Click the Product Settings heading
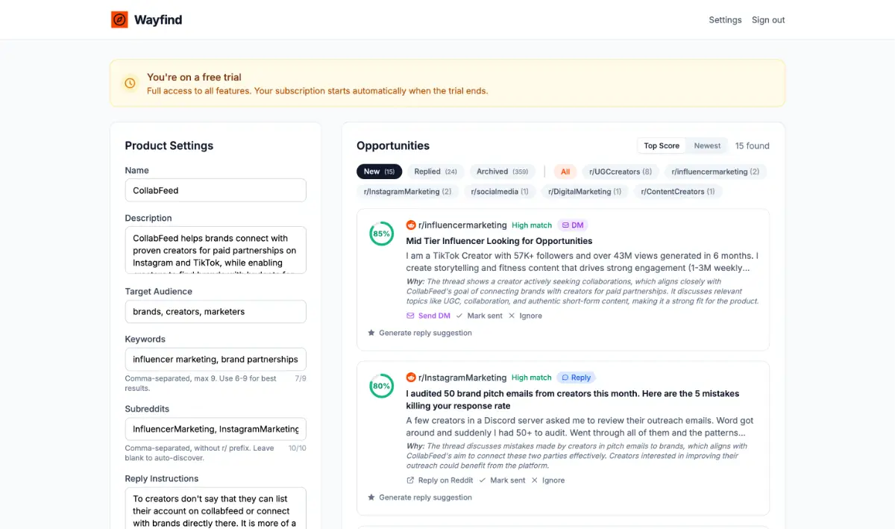 tap(169, 145)
